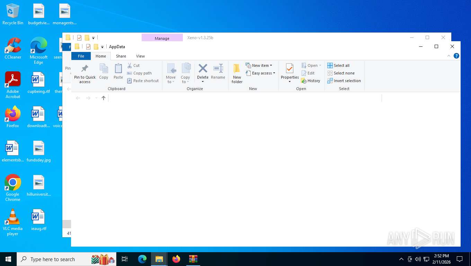Viewport: 471px width, 266px height.
Task: Switch to the Share ribbon tab
Action: pyautogui.click(x=121, y=56)
